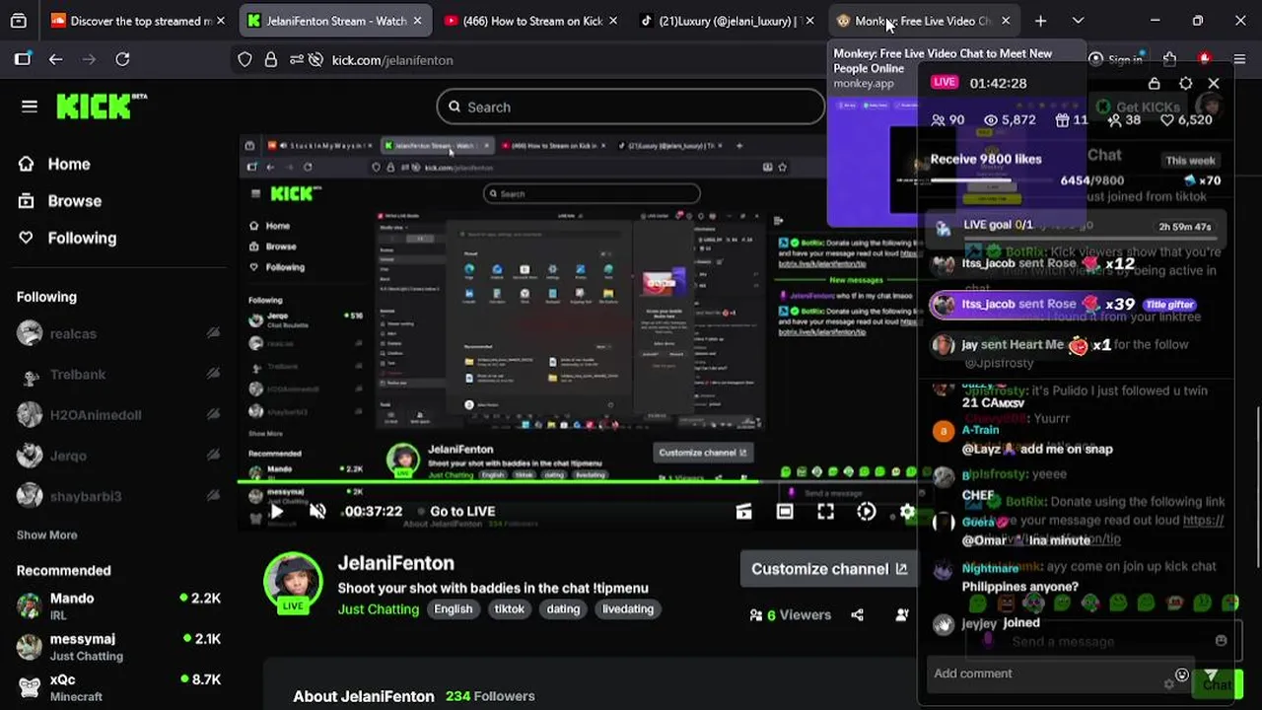Image resolution: width=1262 pixels, height=710 pixels.
Task: Select the livedating tag
Action: point(628,608)
